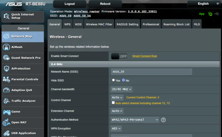The width and height of the screenshot is (222, 137).
Task: Open the Open NAT menu item
Action: (23, 122)
